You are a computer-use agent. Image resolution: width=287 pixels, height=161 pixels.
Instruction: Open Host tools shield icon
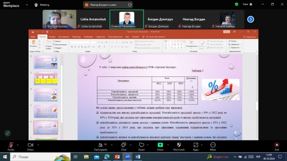click(179, 147)
